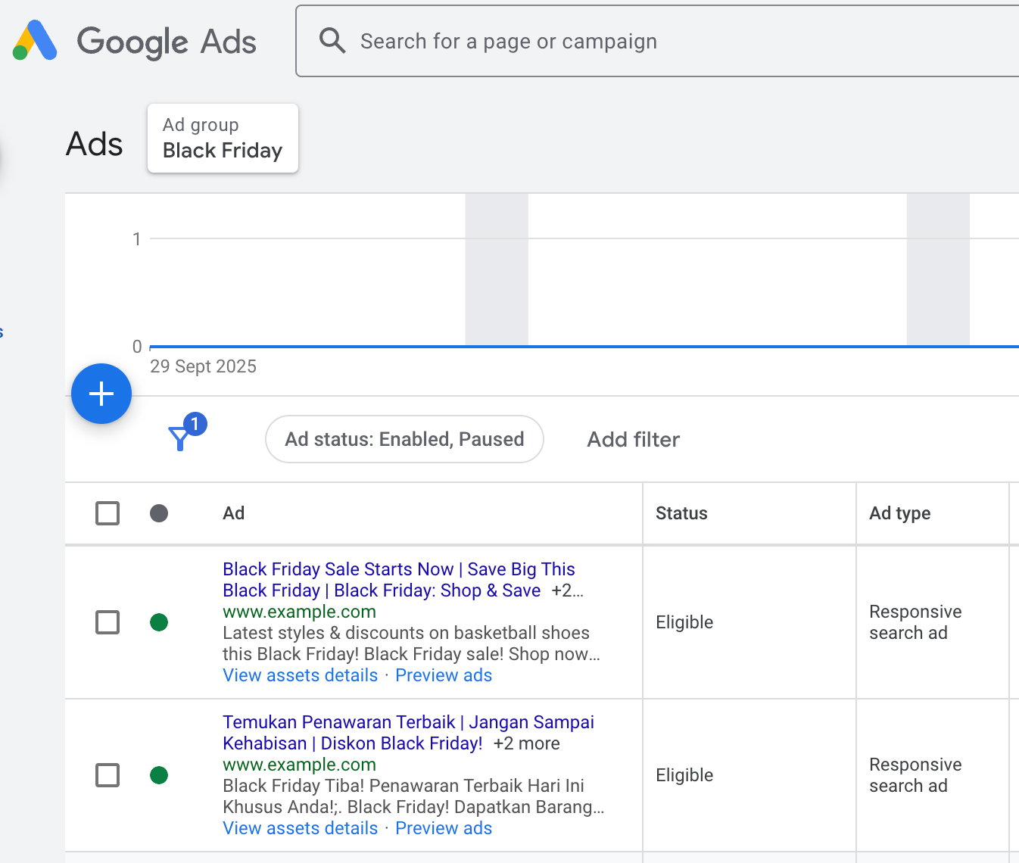The width and height of the screenshot is (1019, 863).
Task: Open the filter funnel icon
Action: click(x=180, y=438)
